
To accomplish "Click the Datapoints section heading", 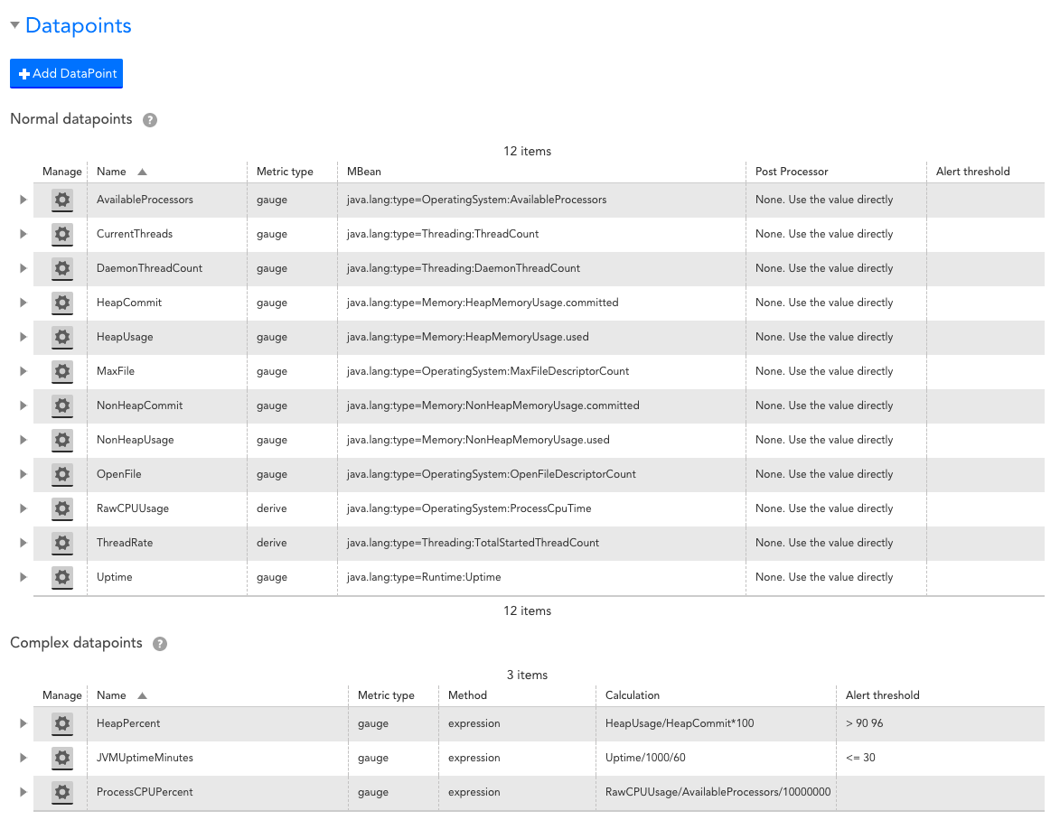I will [79, 25].
